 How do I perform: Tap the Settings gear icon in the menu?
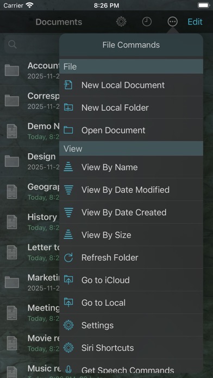(68, 325)
